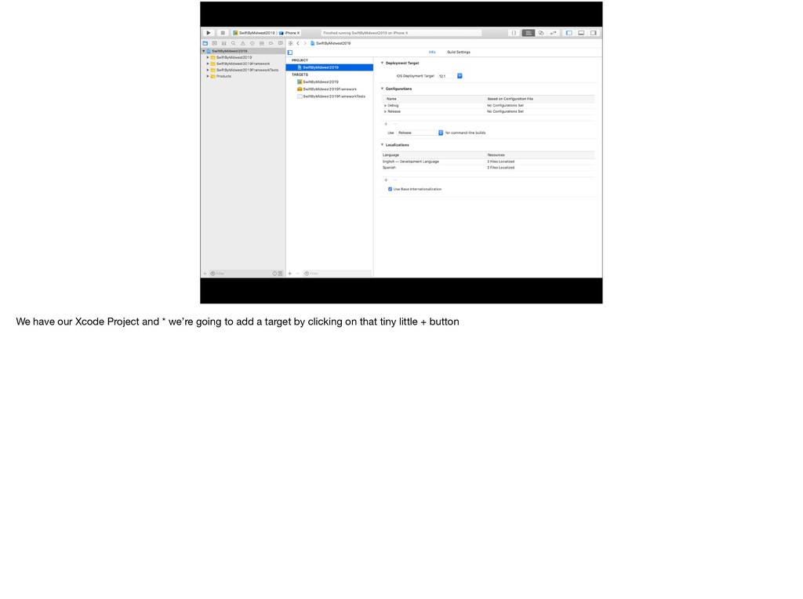The height and width of the screenshot is (599, 803).
Task: Click the Resources column header
Action: pos(496,155)
